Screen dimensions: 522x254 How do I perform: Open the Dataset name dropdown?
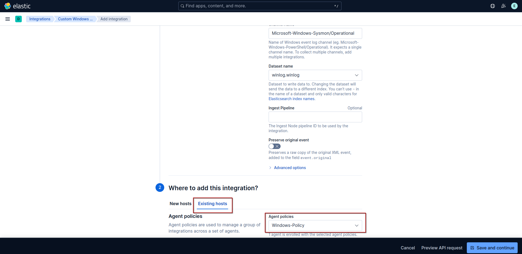pos(315,75)
